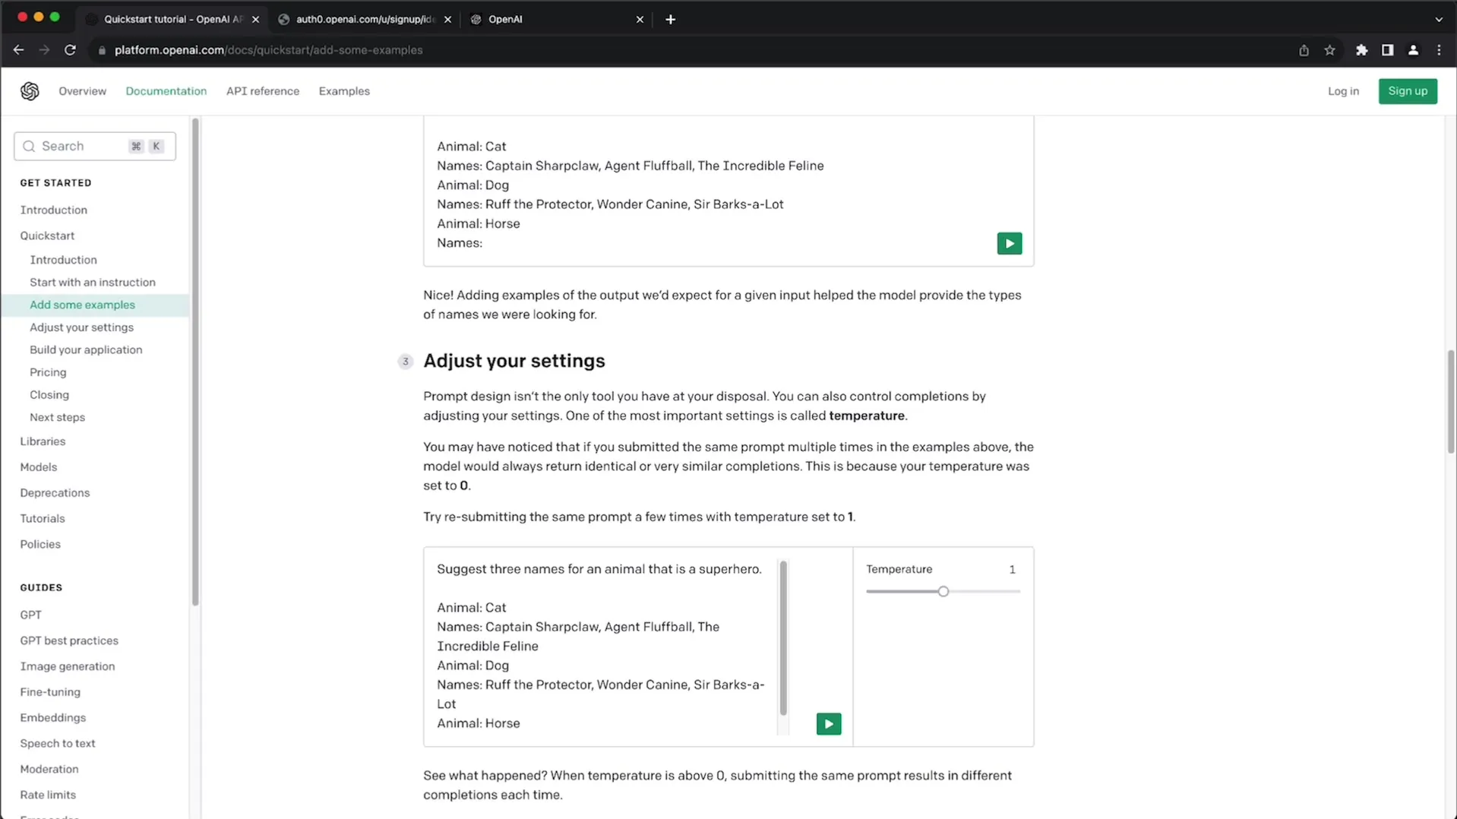The image size is (1457, 819).
Task: Run the first example prompt with the green play button
Action: pyautogui.click(x=1009, y=243)
